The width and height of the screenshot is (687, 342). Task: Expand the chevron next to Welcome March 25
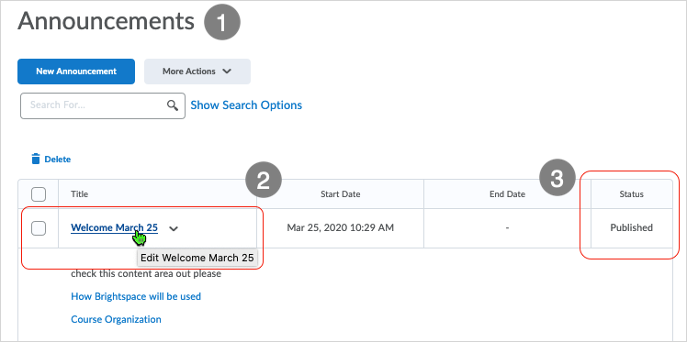[x=174, y=228]
